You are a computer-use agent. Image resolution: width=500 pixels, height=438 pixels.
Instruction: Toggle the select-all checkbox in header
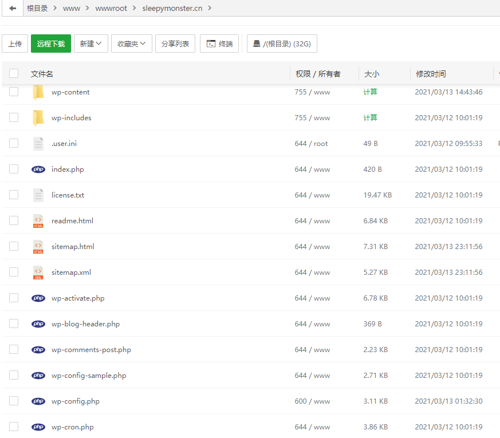[x=14, y=73]
